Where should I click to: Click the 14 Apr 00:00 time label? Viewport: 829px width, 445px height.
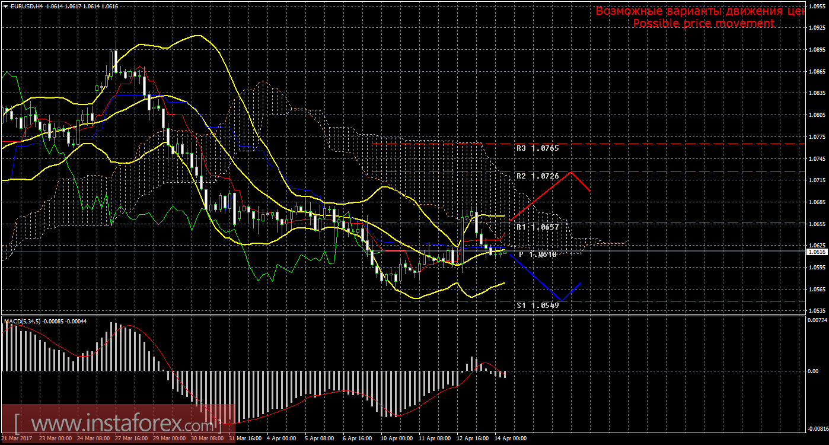coord(511,438)
